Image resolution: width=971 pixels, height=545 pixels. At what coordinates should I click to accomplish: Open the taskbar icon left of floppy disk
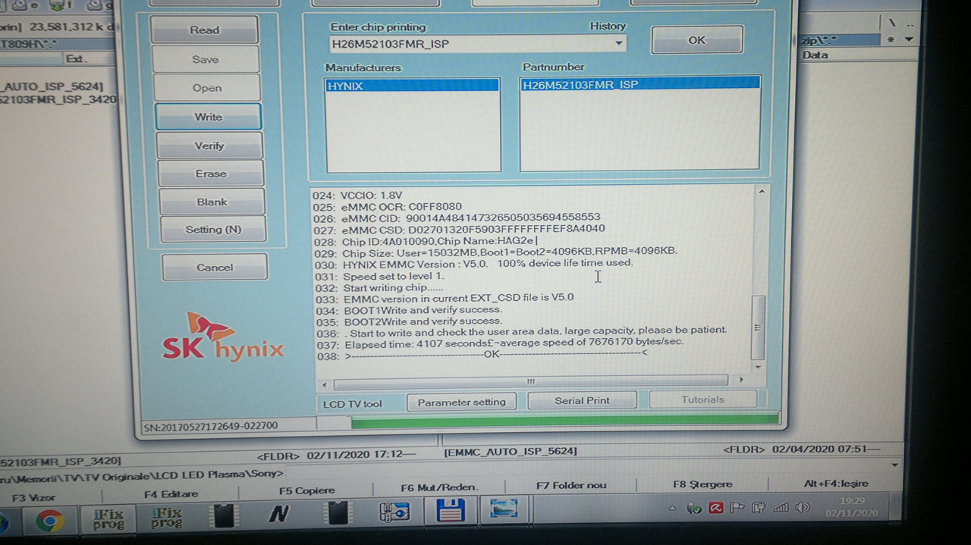[394, 512]
